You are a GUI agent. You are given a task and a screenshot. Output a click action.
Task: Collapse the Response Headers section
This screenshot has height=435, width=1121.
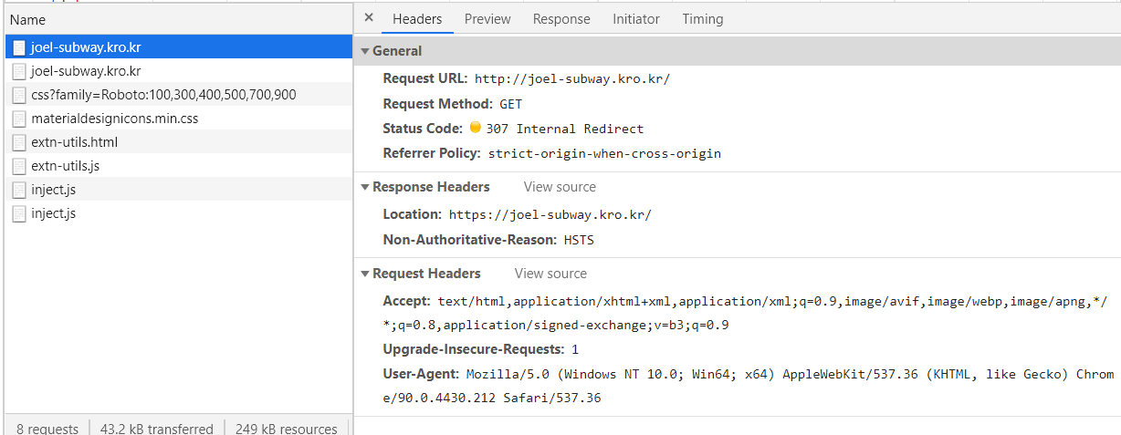tap(365, 187)
